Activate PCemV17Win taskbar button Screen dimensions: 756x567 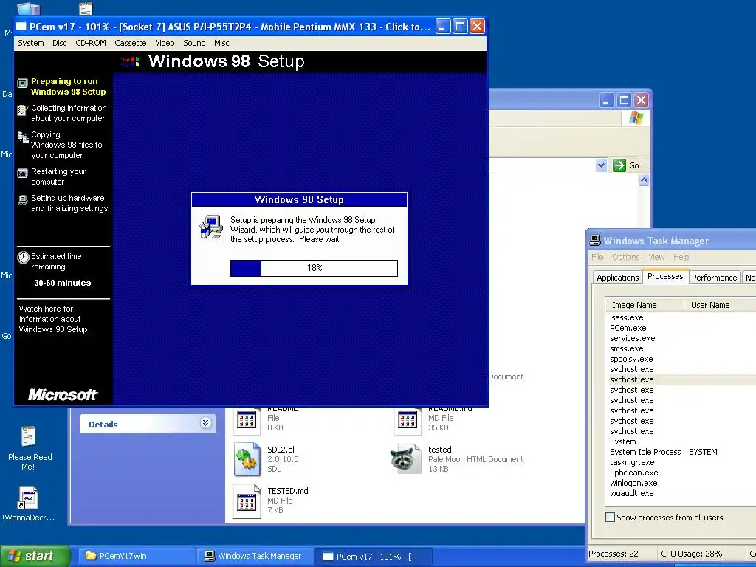(x=136, y=556)
